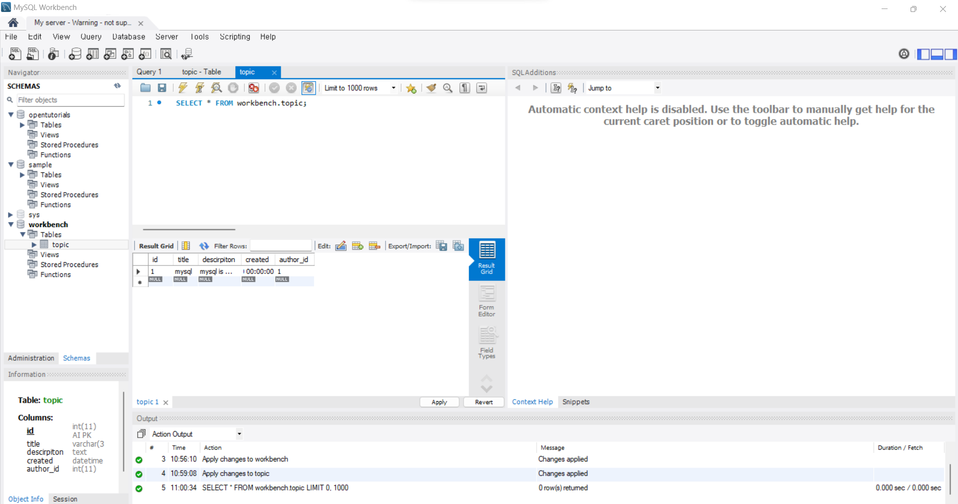Import records from external file
The width and height of the screenshot is (958, 504).
click(x=459, y=246)
